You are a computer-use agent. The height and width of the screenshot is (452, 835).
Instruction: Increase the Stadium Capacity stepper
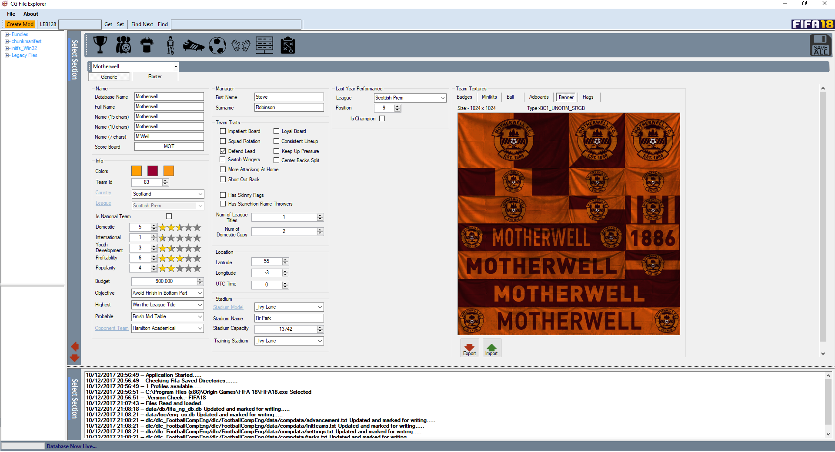coord(320,327)
